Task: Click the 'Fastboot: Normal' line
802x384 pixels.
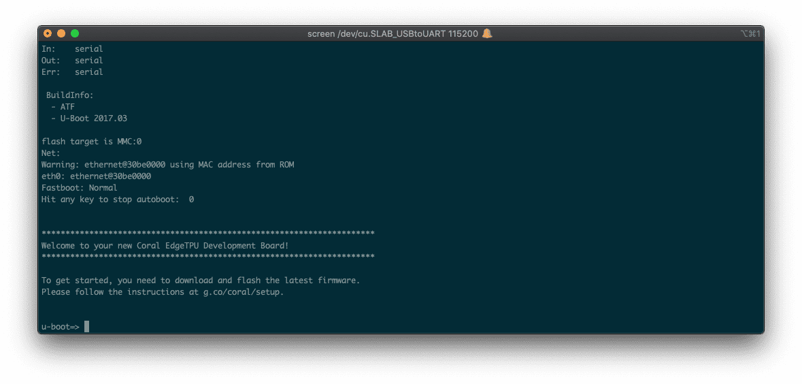Action: click(x=79, y=188)
